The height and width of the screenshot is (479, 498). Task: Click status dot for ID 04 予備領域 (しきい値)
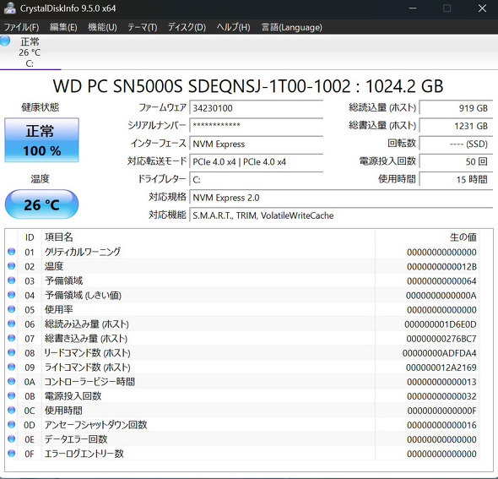coord(12,295)
